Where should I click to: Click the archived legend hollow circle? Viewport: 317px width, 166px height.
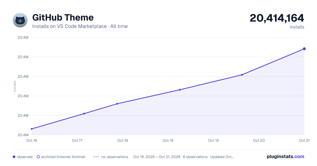[x=38, y=157]
